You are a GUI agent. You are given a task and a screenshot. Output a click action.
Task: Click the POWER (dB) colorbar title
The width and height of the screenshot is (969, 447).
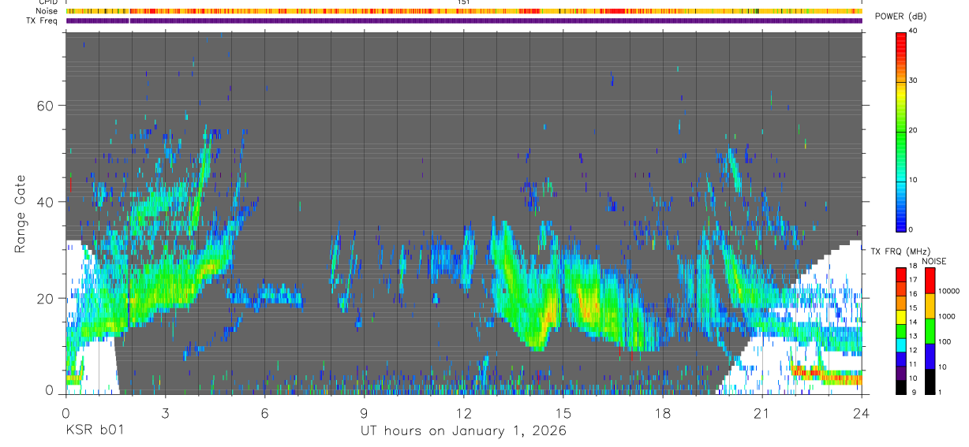tap(900, 17)
